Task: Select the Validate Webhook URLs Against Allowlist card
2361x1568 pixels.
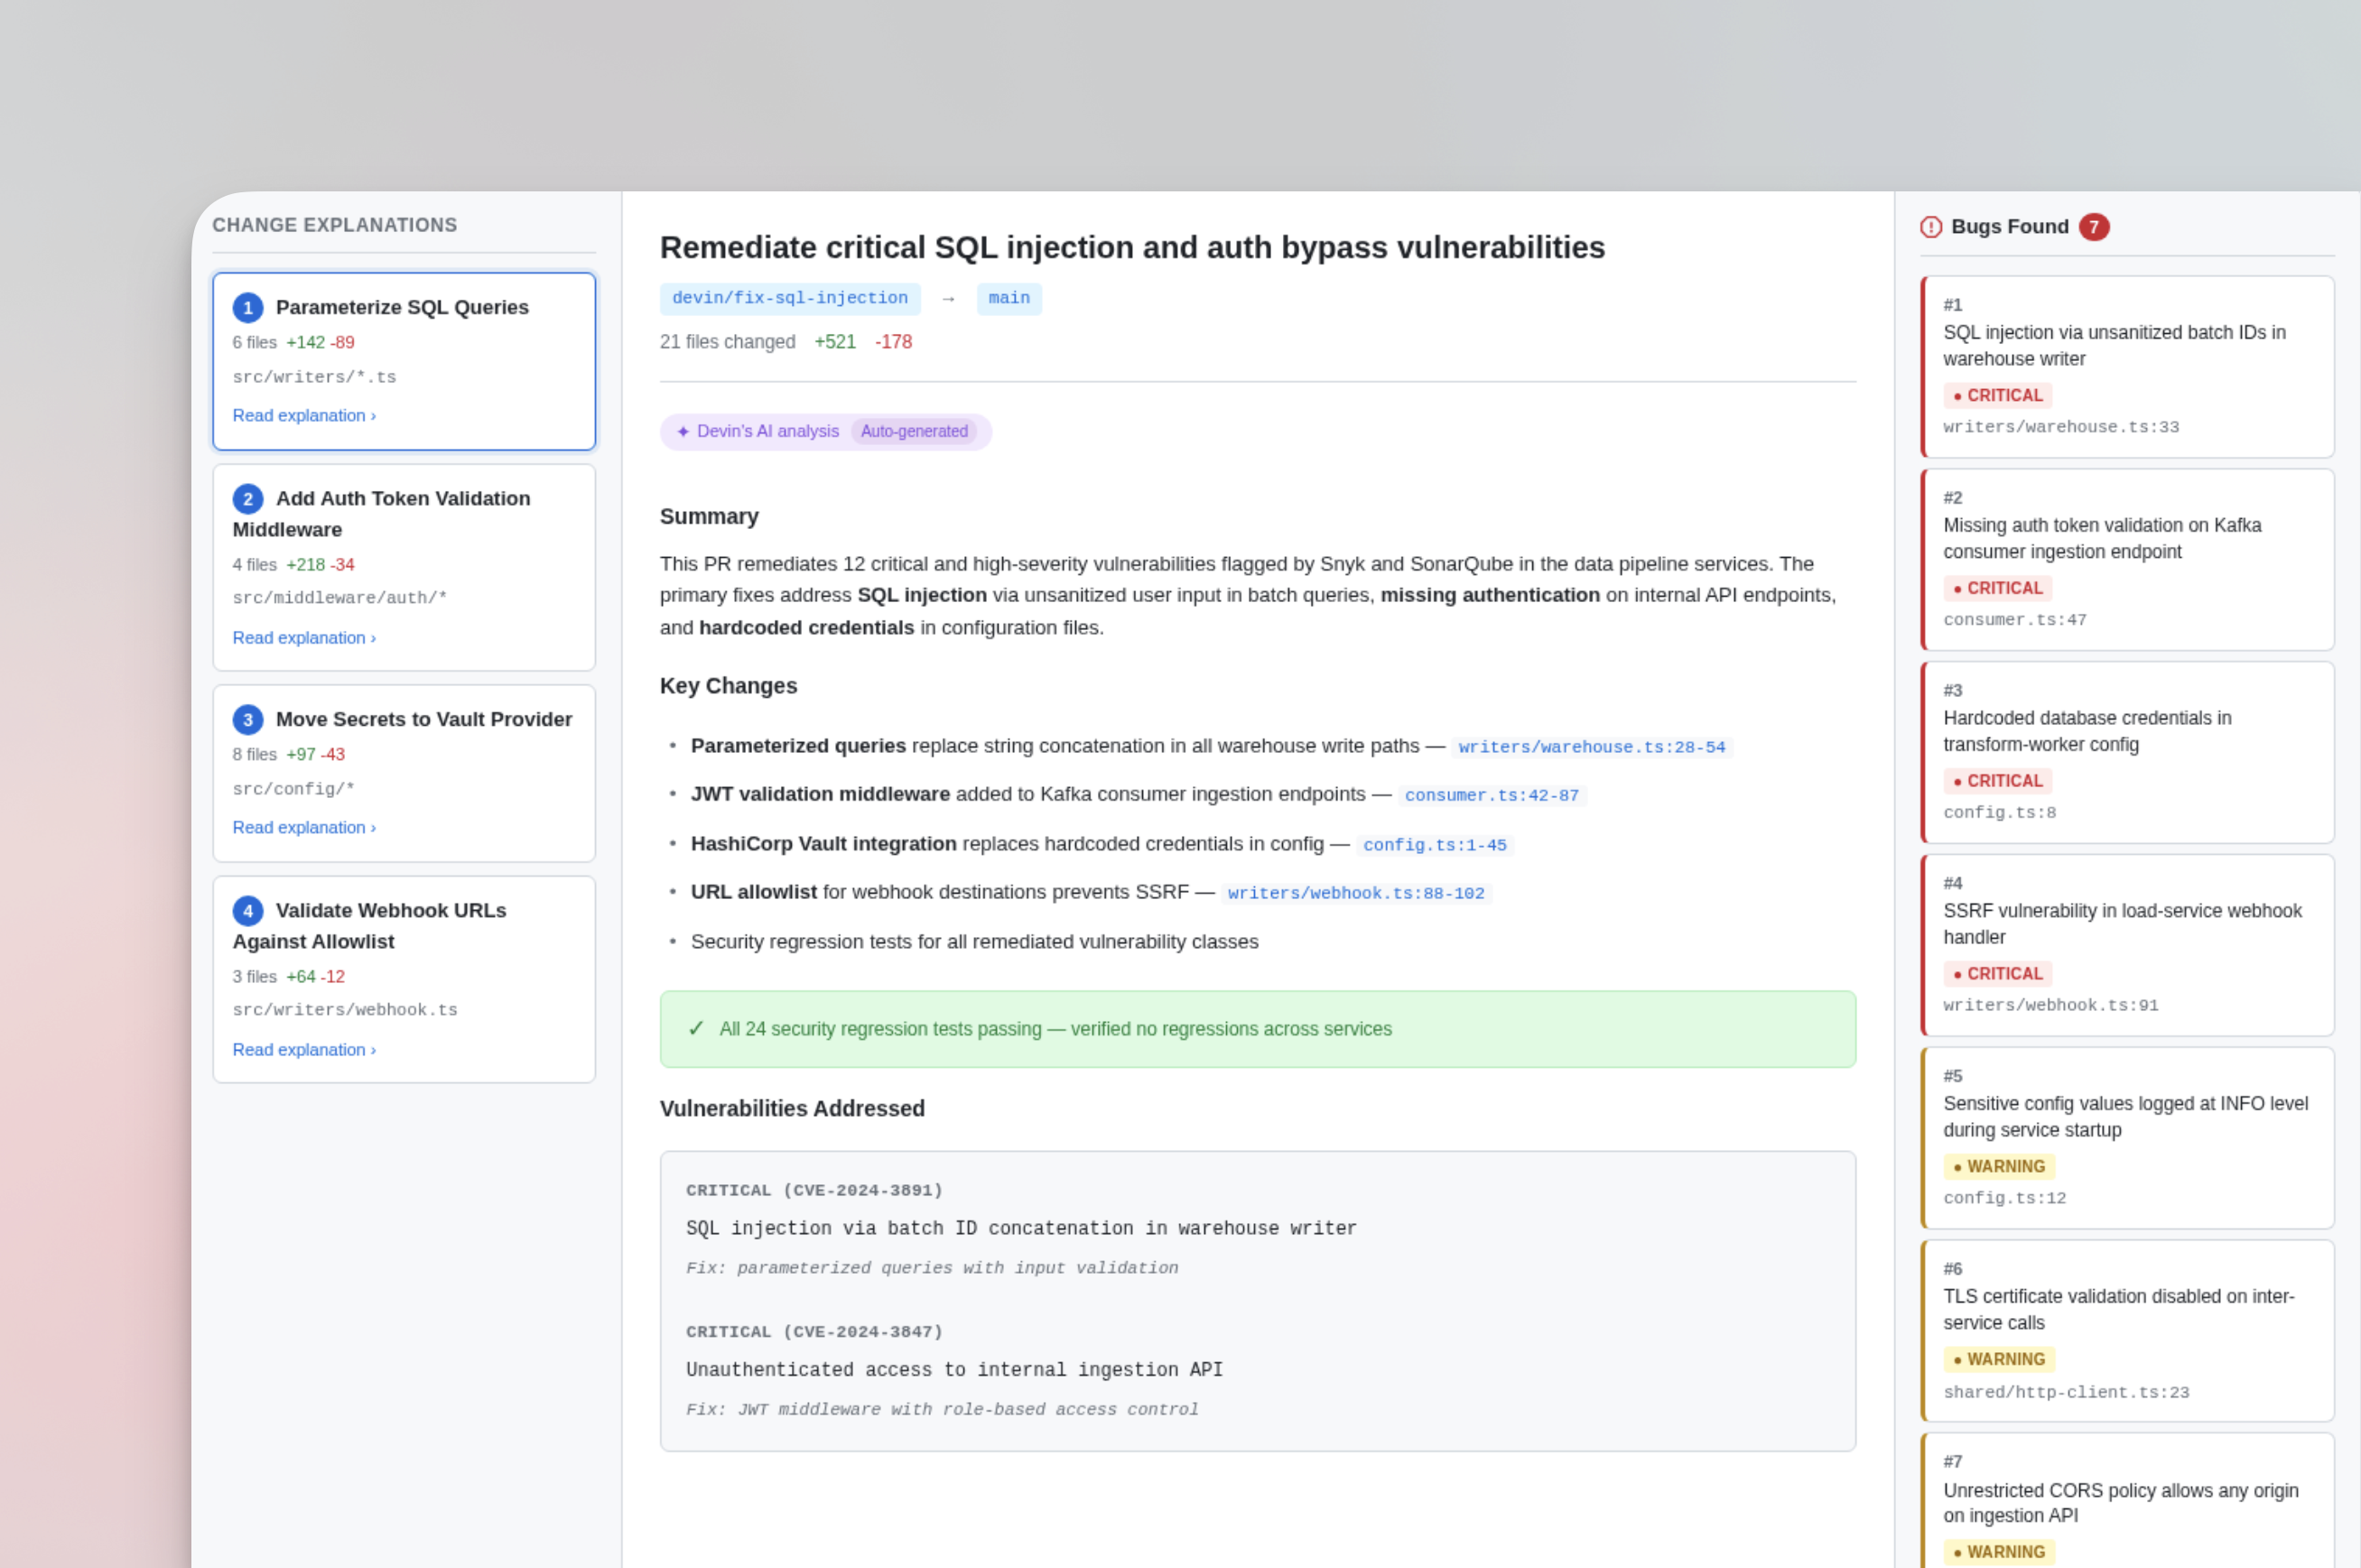Action: [x=404, y=979]
